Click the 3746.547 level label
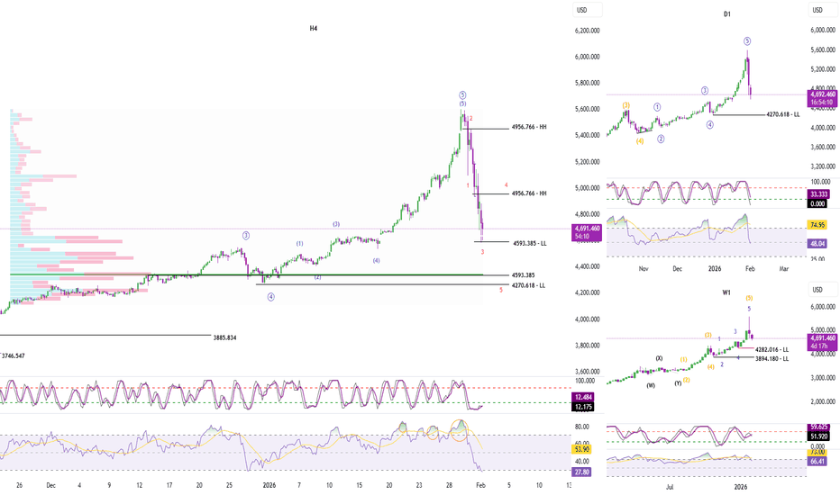840x495 pixels. point(13,355)
